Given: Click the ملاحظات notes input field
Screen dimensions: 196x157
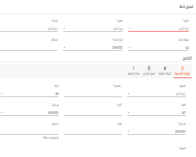Looking at the screenshot, I should [30, 47].
